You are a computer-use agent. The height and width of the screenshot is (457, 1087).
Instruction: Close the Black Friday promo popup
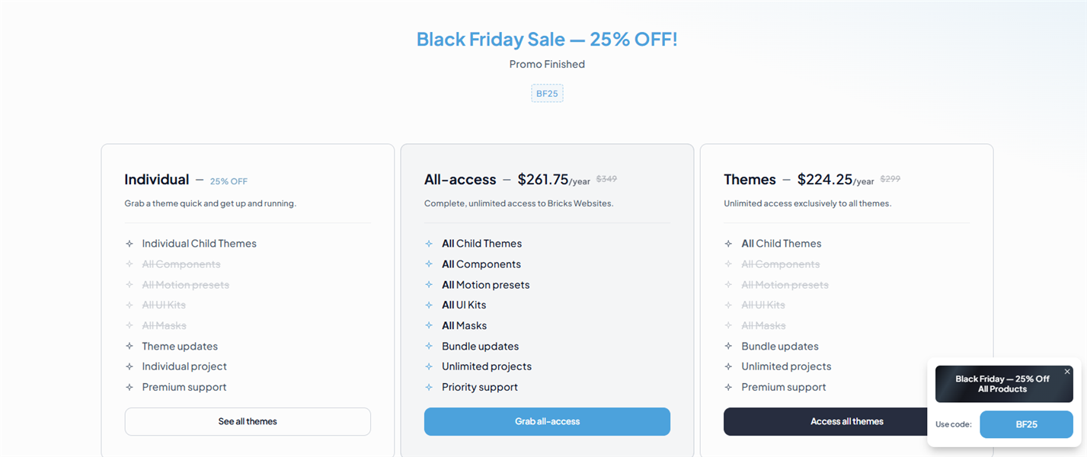1067,372
